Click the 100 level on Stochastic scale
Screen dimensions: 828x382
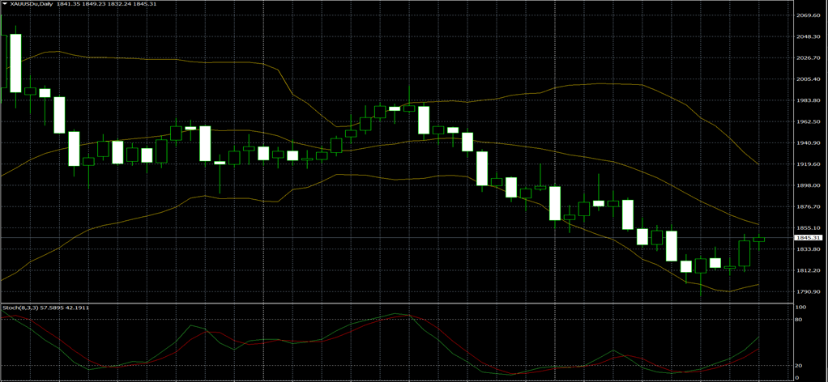pos(800,308)
